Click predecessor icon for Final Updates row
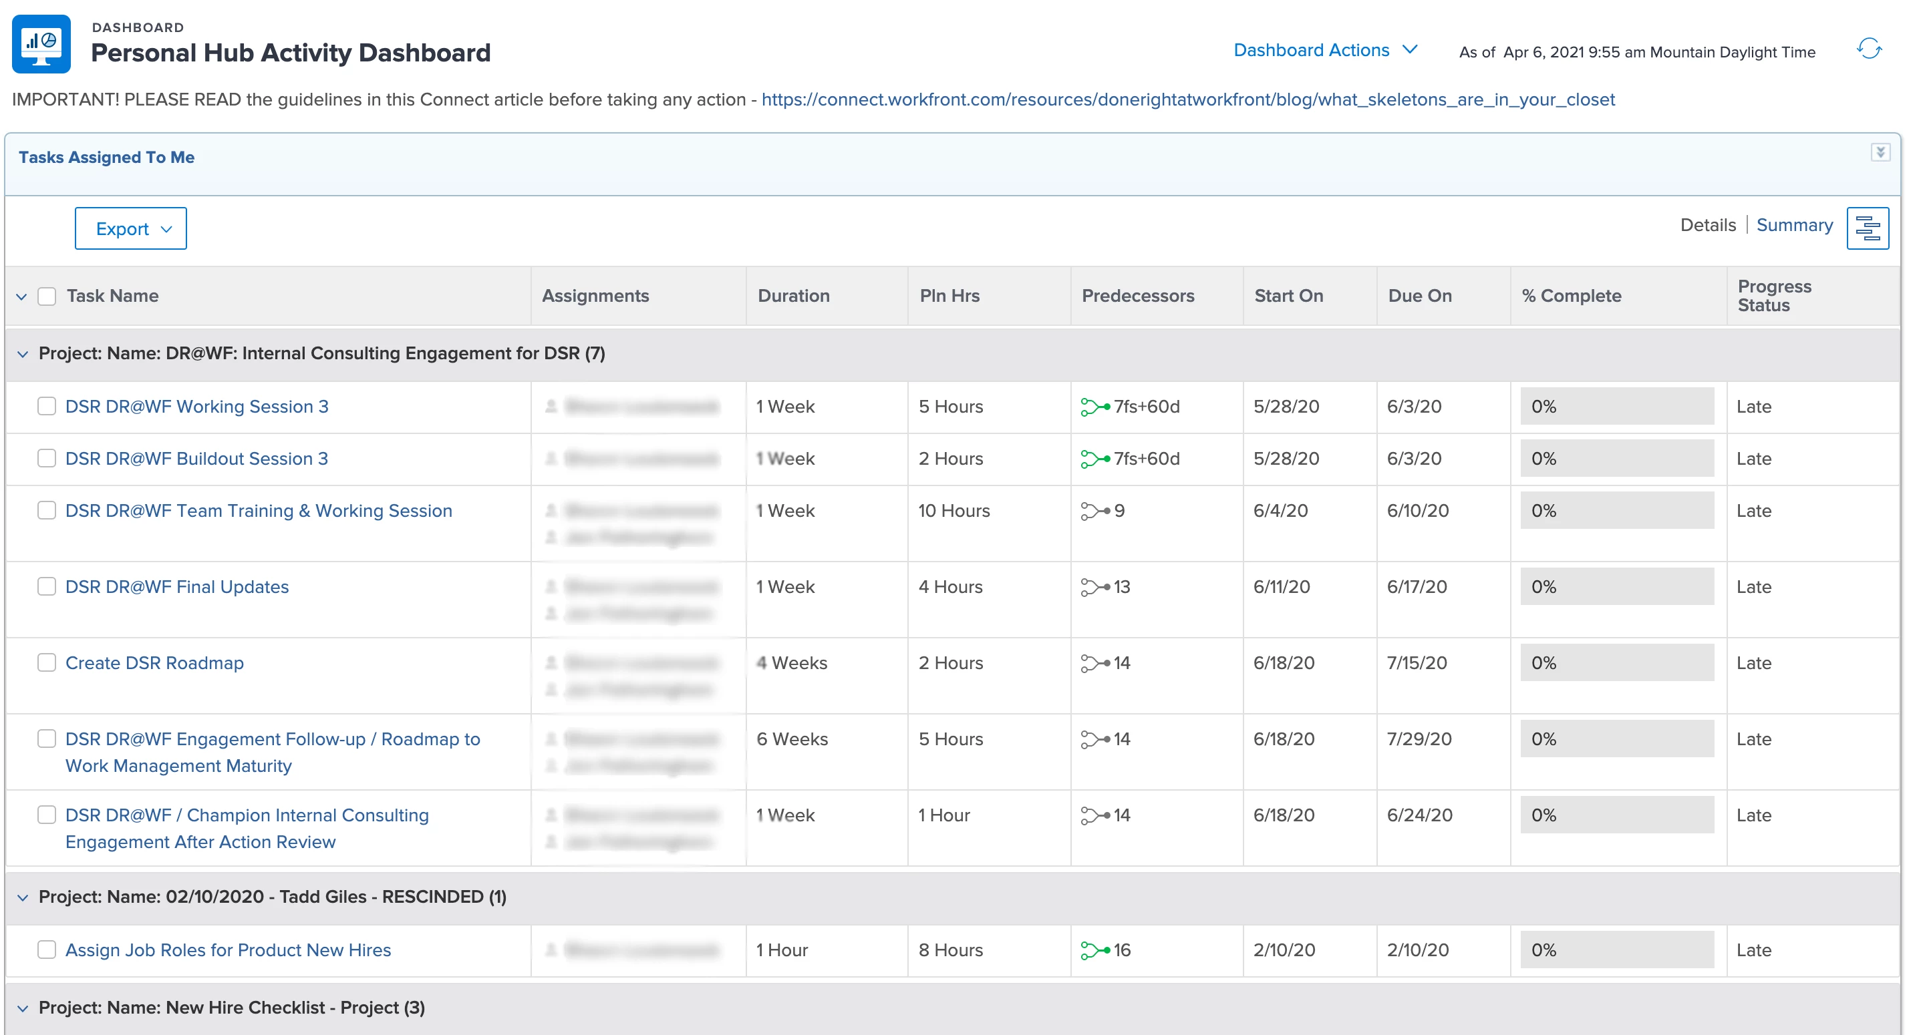This screenshot has height=1035, width=1915. click(x=1094, y=587)
